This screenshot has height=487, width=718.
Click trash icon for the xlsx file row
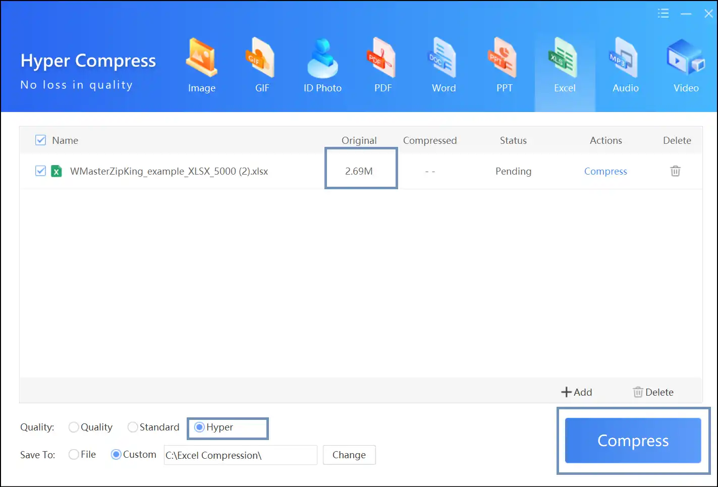click(675, 171)
